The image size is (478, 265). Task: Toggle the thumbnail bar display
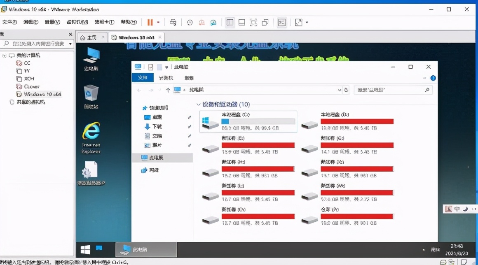click(x=241, y=22)
